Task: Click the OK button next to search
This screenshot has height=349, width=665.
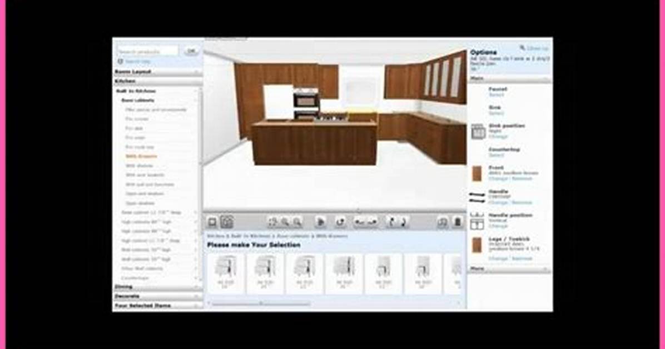Action: tap(191, 51)
